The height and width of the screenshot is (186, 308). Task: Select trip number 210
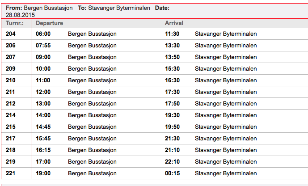11,80
